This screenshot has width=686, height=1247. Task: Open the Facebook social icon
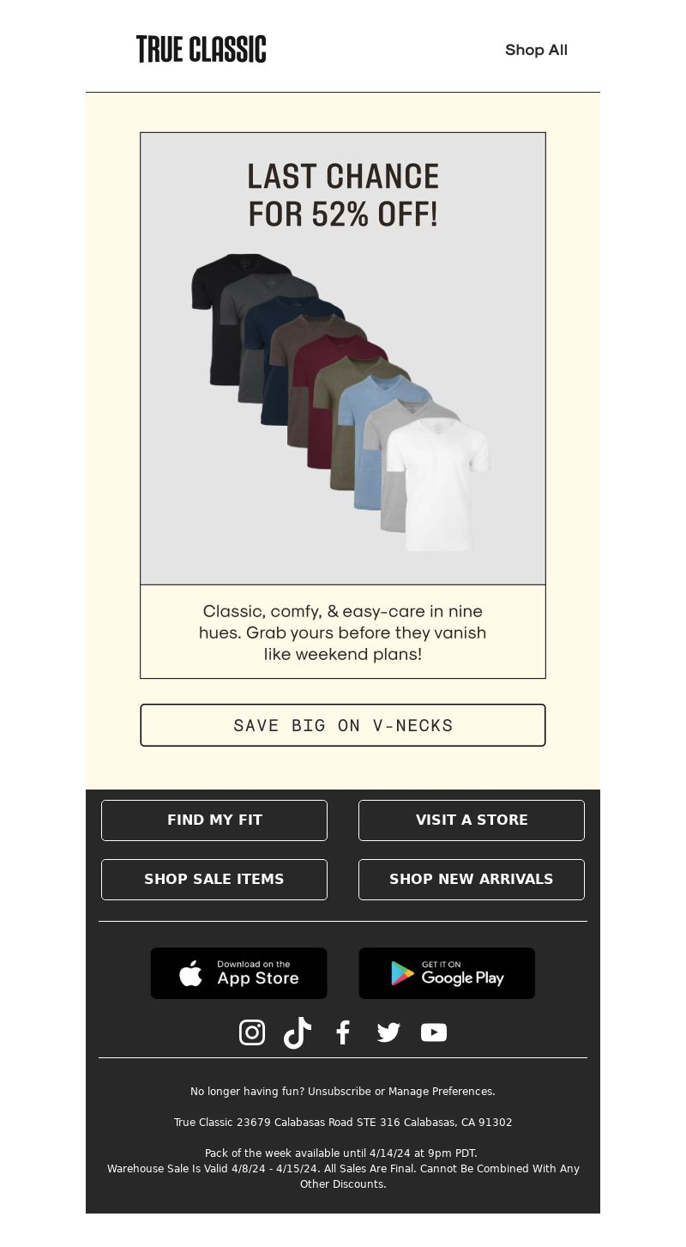[x=343, y=1032]
